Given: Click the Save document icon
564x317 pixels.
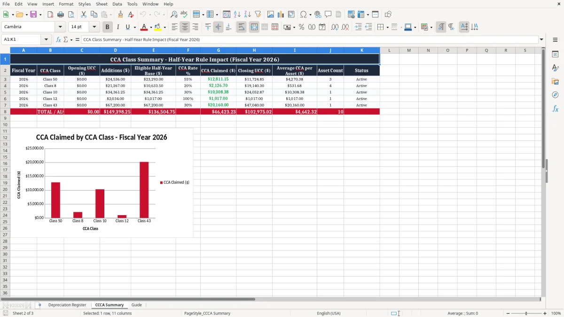Looking at the screenshot, I should click(34, 15).
